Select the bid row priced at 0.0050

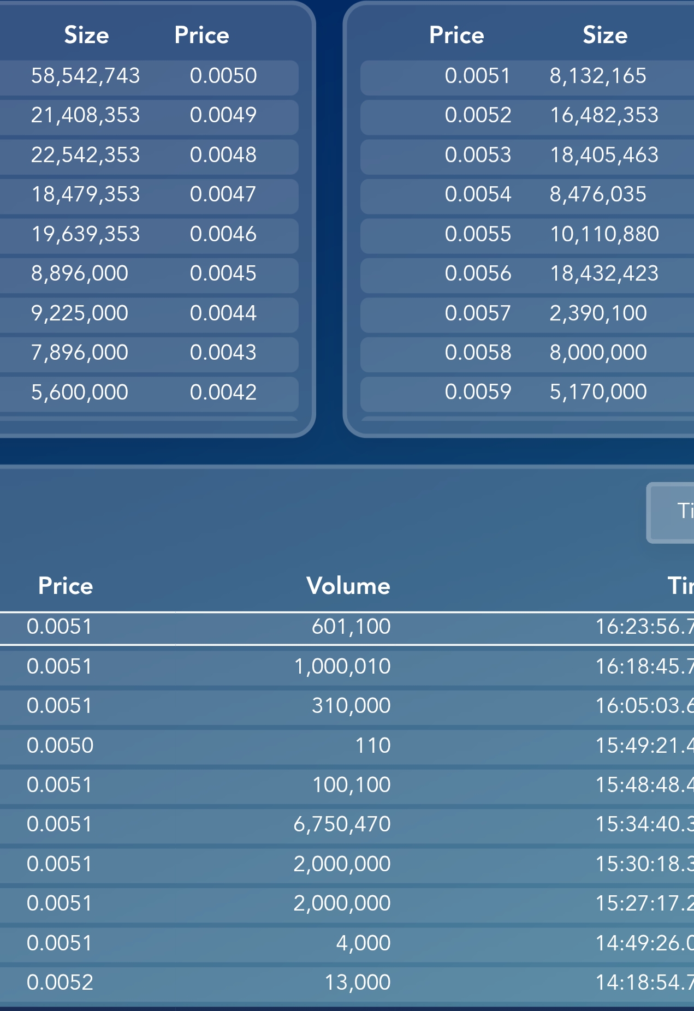pyautogui.click(x=147, y=76)
